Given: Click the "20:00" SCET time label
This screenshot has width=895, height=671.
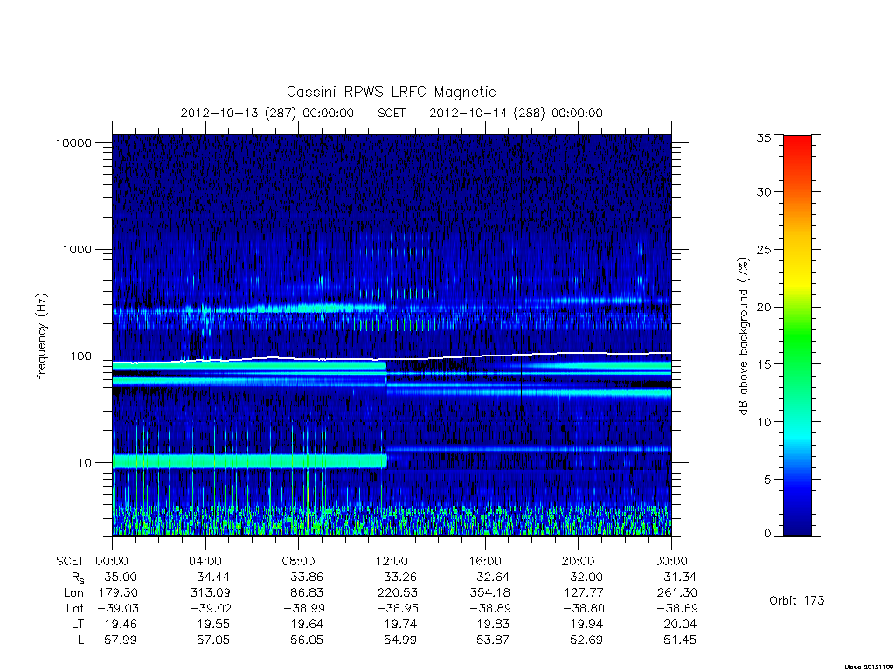Looking at the screenshot, I should (x=578, y=561).
